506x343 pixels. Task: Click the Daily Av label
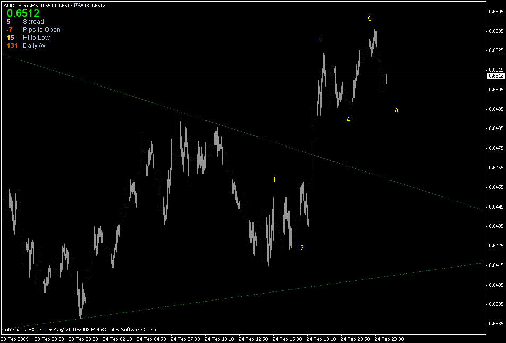[34, 46]
